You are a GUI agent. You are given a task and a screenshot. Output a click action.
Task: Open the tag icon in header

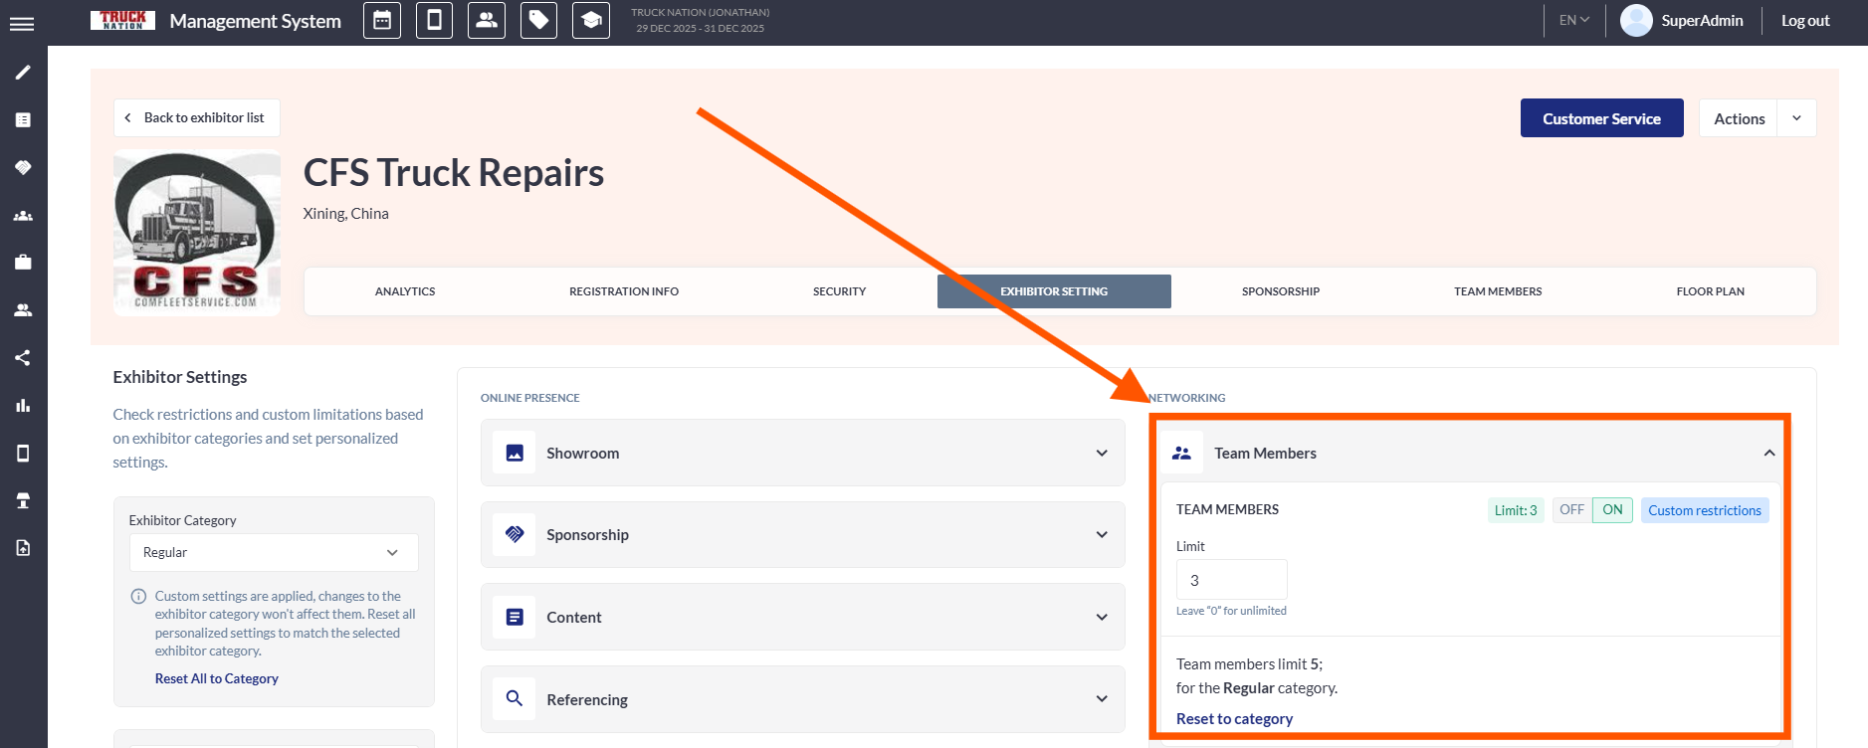[538, 21]
